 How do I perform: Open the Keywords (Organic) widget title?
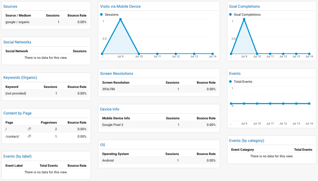20,78
